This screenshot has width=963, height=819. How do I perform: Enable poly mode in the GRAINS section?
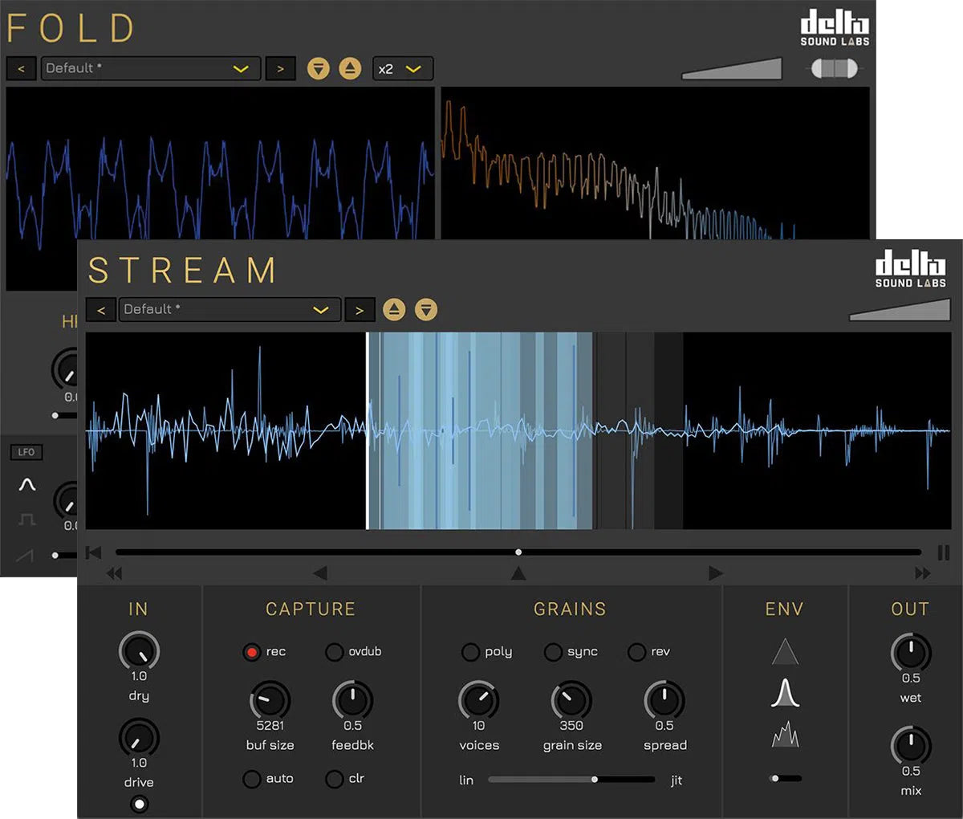471,653
